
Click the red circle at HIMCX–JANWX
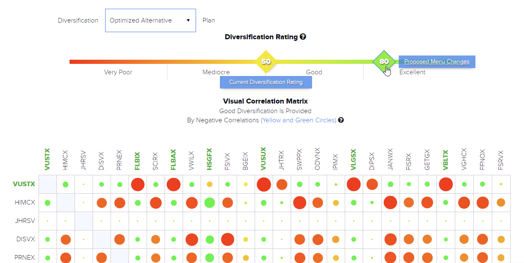(x=390, y=203)
